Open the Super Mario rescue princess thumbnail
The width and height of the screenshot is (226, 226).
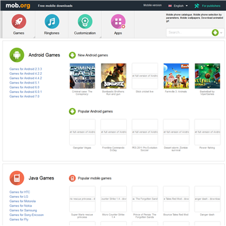click(82, 199)
